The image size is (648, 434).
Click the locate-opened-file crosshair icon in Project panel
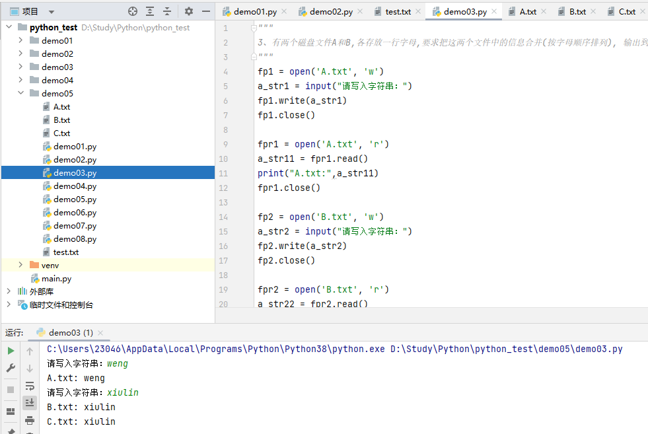point(133,12)
